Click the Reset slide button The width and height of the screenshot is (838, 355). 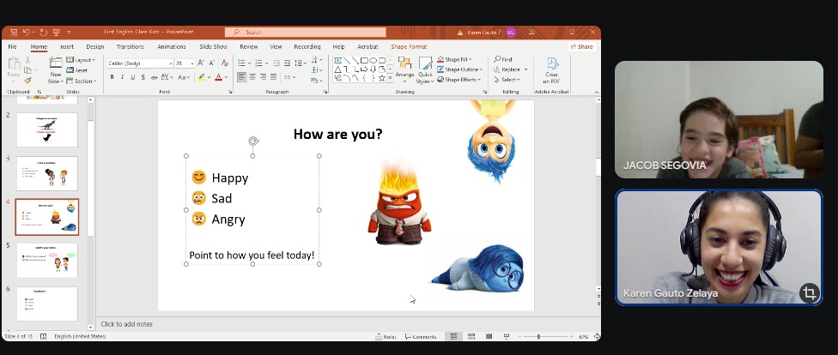point(77,70)
